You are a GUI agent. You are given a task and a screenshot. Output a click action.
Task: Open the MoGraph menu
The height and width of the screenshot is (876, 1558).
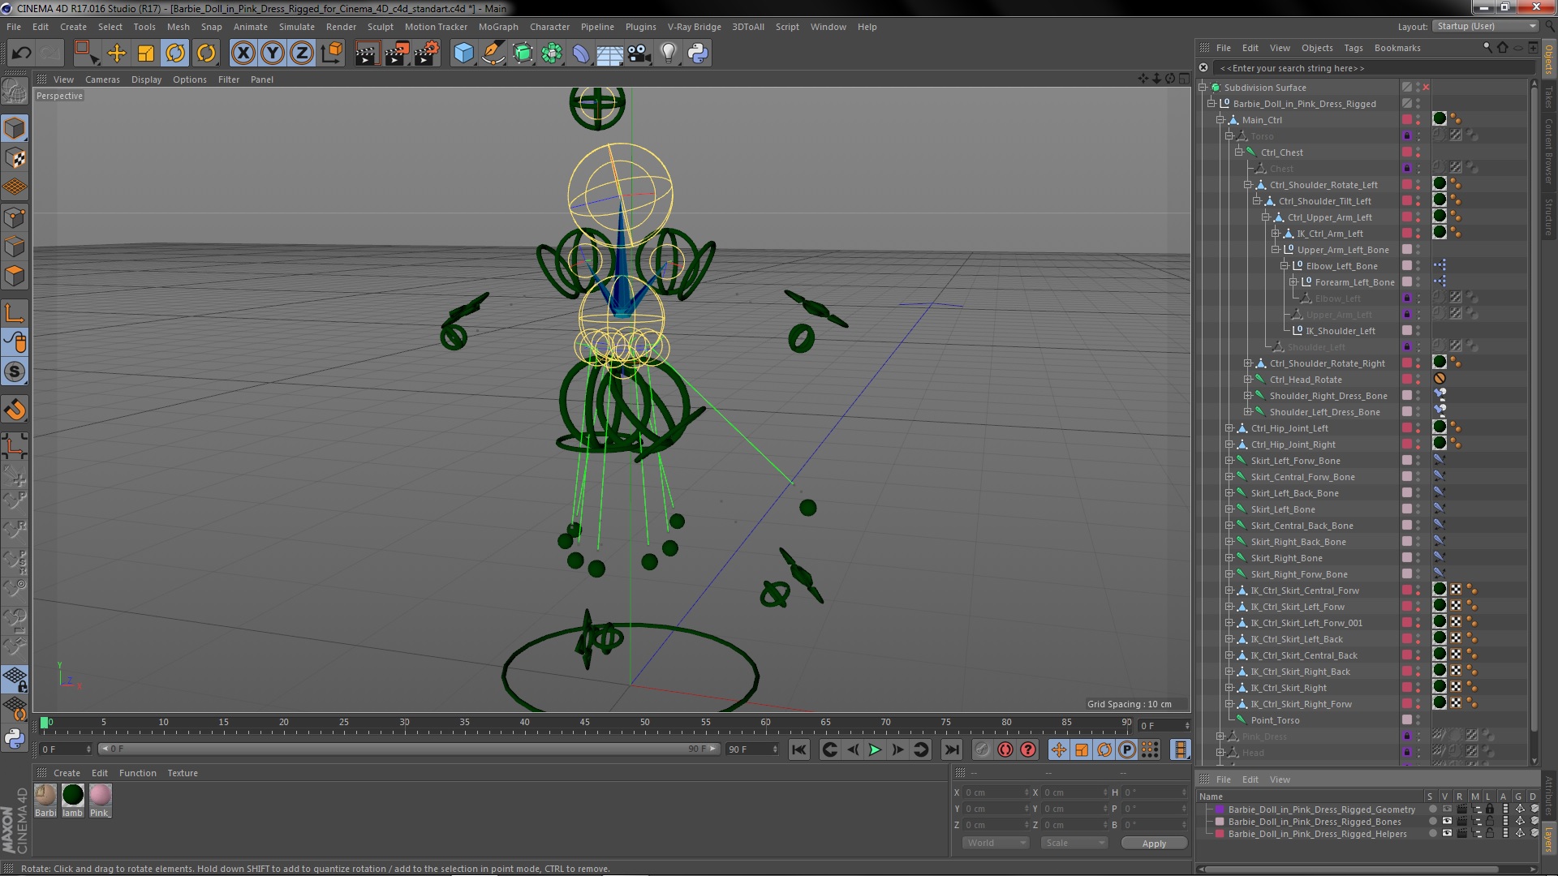pos(498,27)
